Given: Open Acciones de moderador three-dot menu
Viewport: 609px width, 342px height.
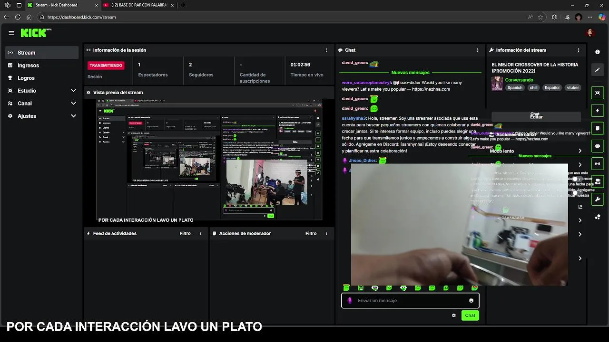Looking at the screenshot, I should click(x=326, y=233).
